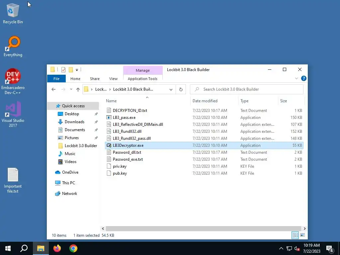340x255 pixels.
Task: Expand the ribbon with the chevron
Action: pos(297,78)
